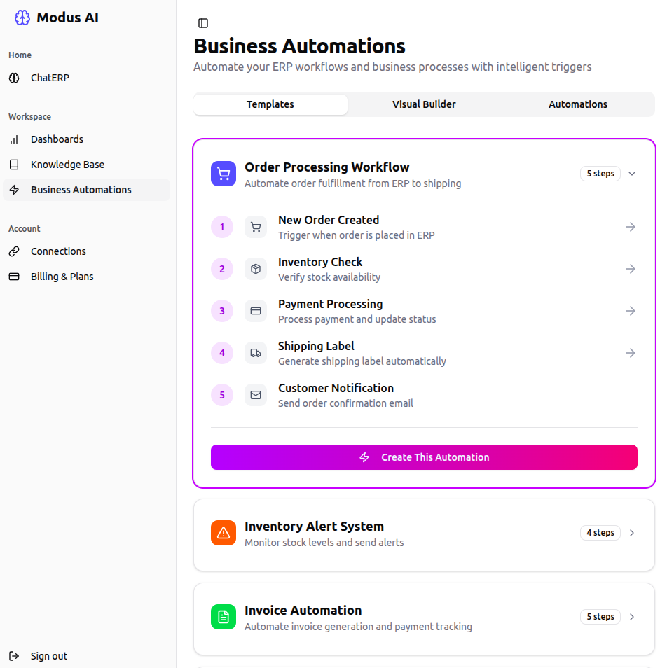Click the Create This Automation button

(424, 457)
